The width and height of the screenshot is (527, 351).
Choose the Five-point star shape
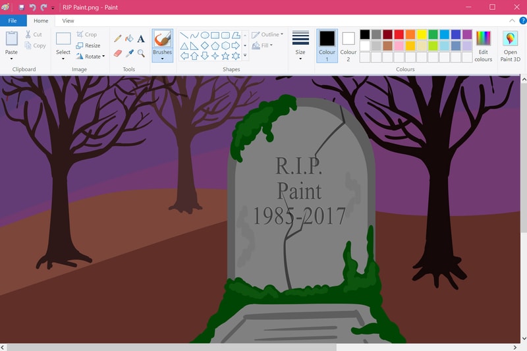[225, 56]
